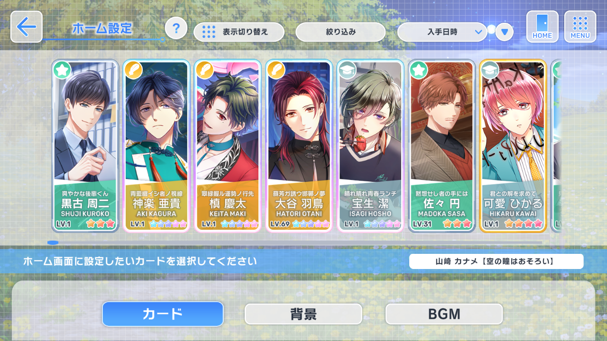Open the 絞り込み filter options
Screen dimensions: 607x341
(x=340, y=32)
